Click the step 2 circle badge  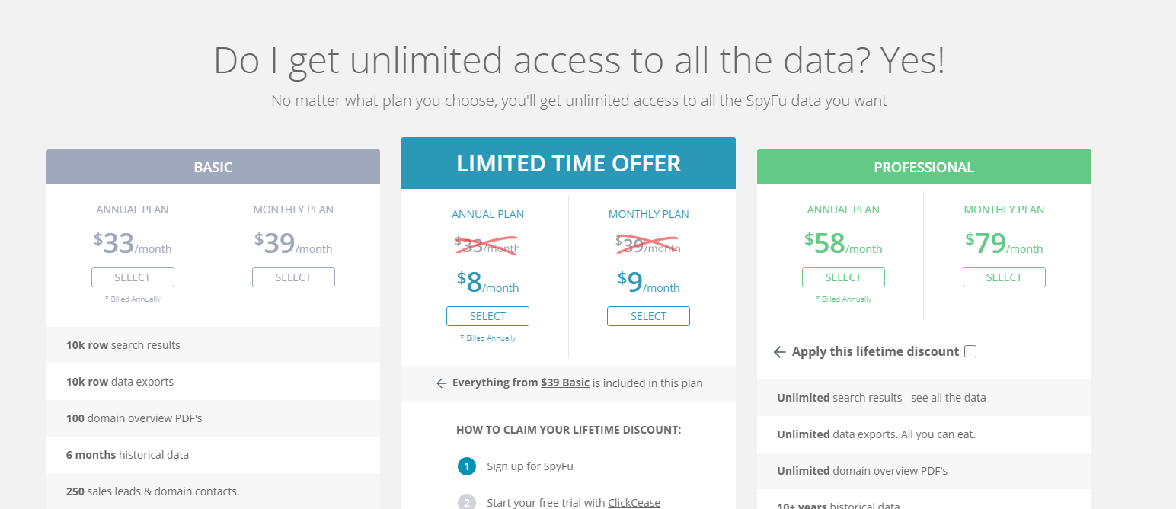click(467, 503)
